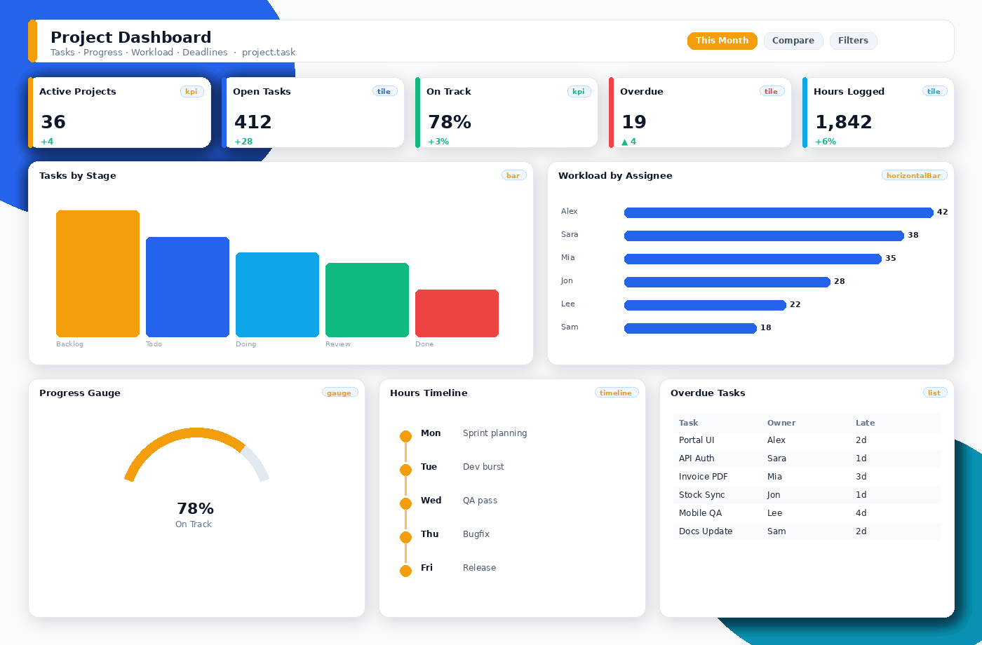
Task: Select the This Month button
Action: (722, 41)
